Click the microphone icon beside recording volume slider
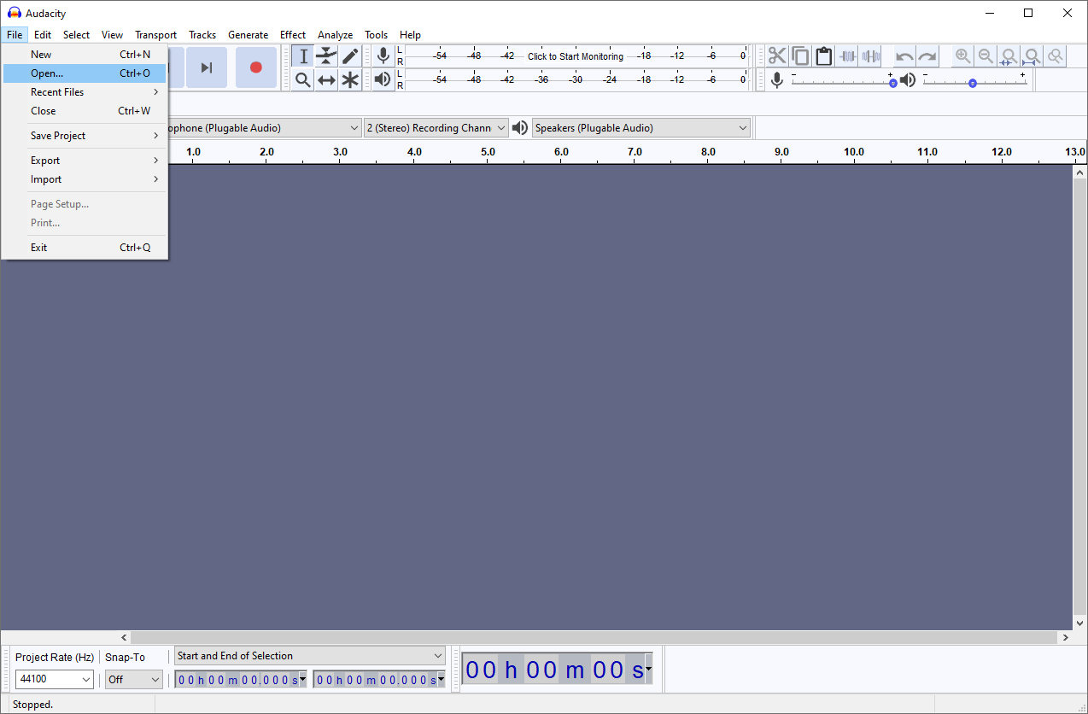Screen dimensions: 1088x714 [777, 80]
